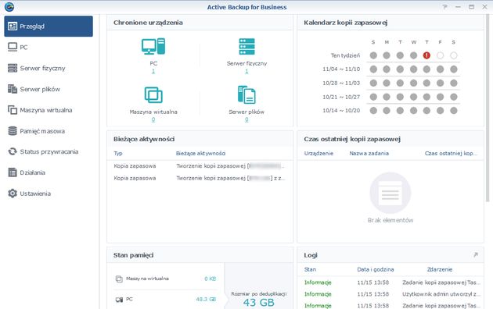Click Sunday's dot in the Ten tydzień row
This screenshot has width=493, height=309.
pyautogui.click(x=373, y=55)
